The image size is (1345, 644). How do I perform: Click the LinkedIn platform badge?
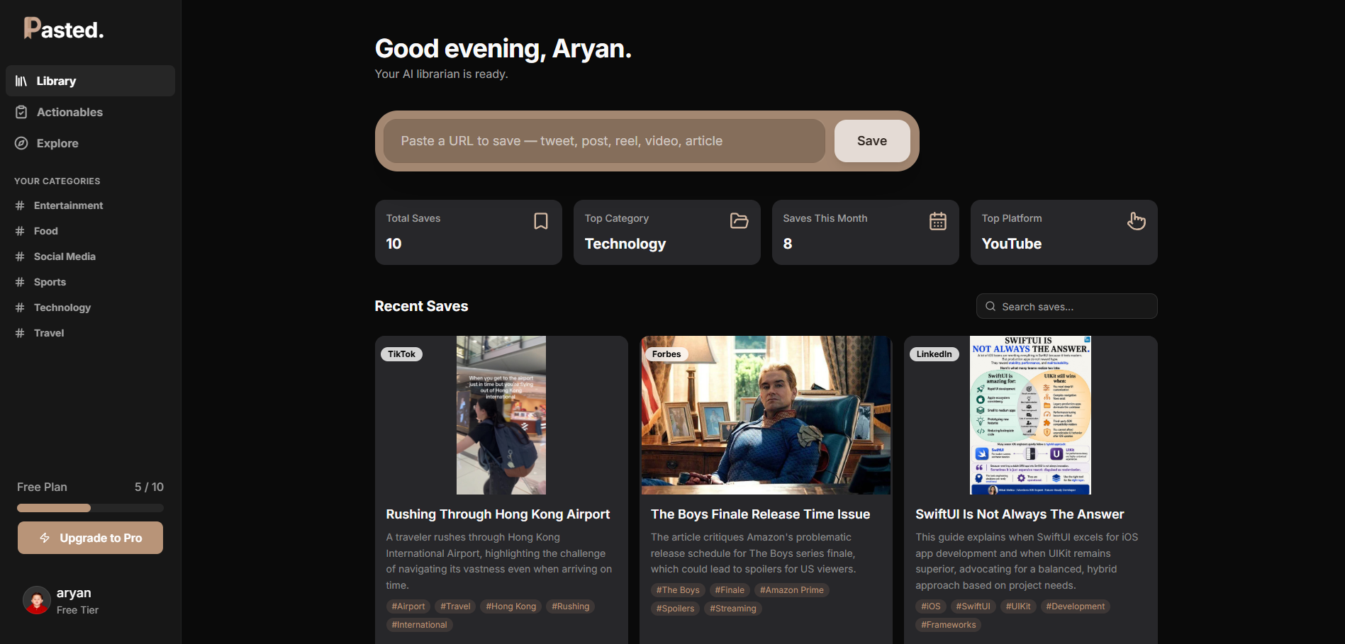pyautogui.click(x=934, y=354)
